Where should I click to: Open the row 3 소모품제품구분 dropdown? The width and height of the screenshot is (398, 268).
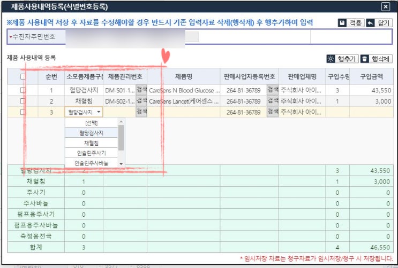click(x=84, y=112)
